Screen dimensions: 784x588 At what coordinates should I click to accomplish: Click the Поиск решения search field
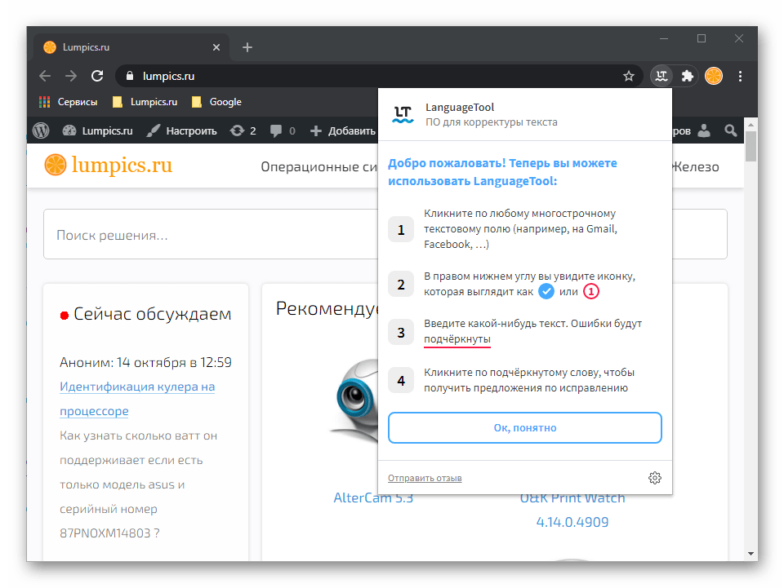click(x=204, y=235)
